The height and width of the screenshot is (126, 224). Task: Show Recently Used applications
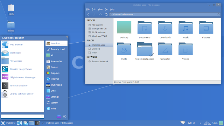56,49
